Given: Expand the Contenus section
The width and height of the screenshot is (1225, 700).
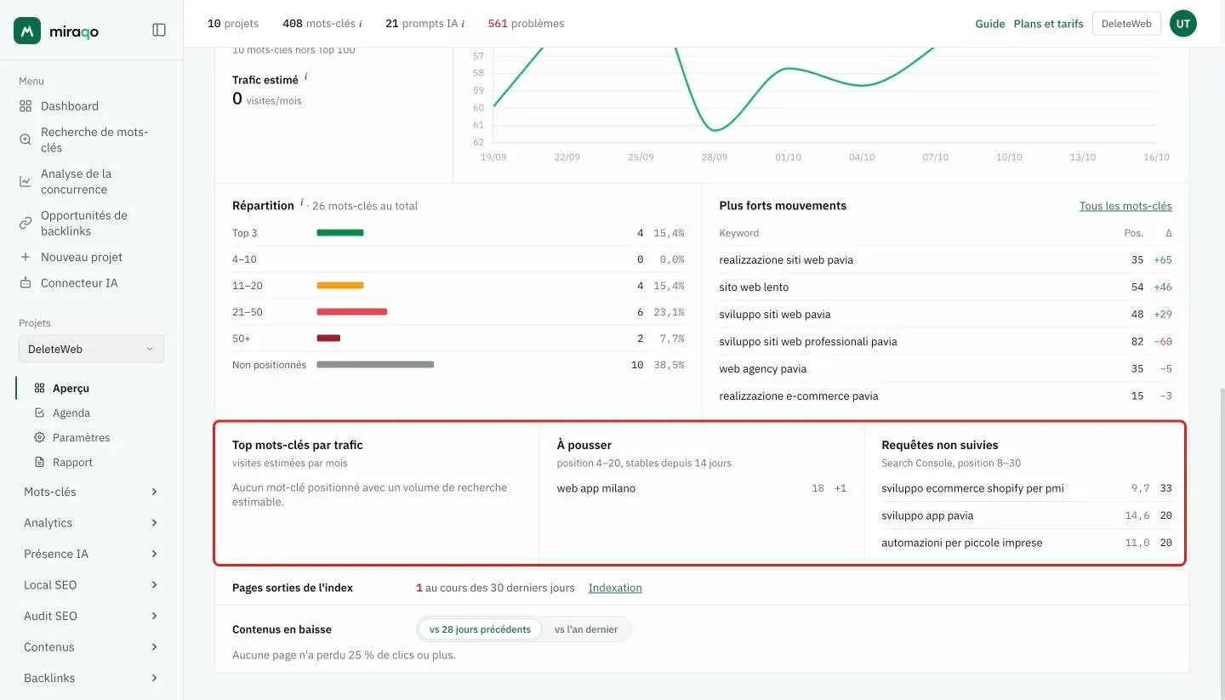Looking at the screenshot, I should 91,647.
